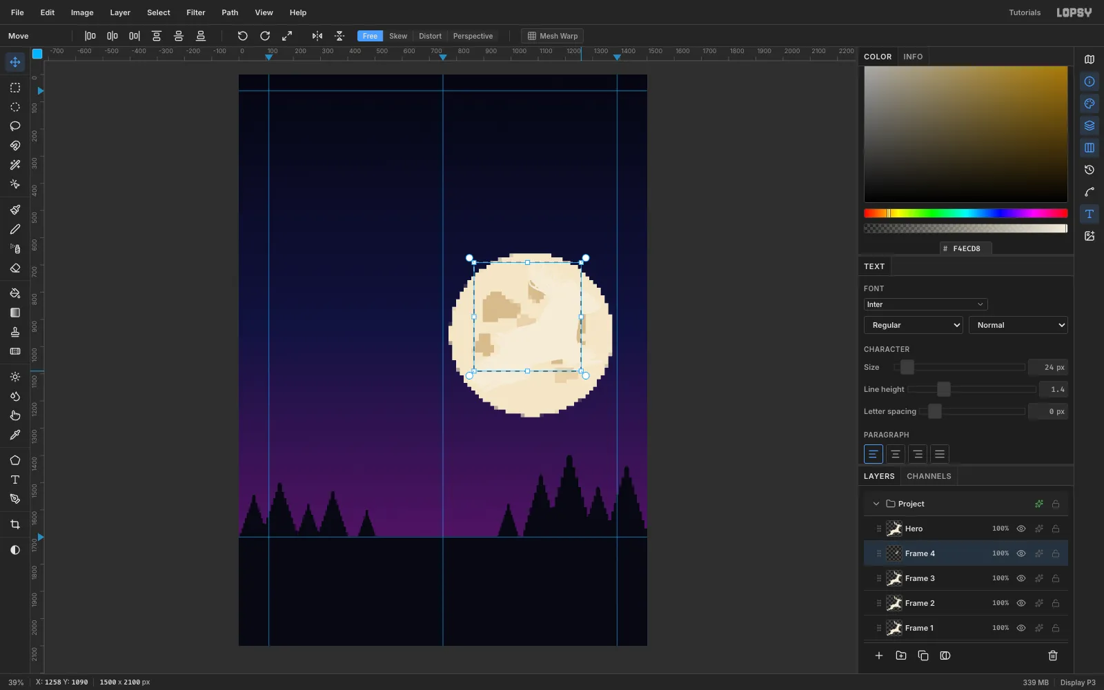Select the Crop tool

point(14,524)
